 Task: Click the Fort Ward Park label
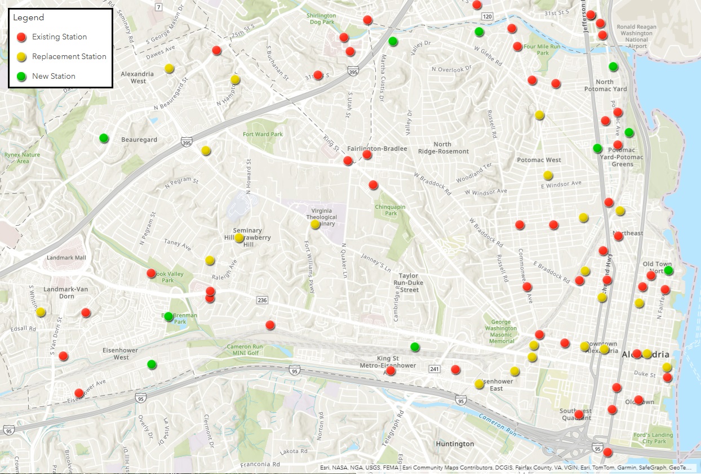(x=263, y=134)
